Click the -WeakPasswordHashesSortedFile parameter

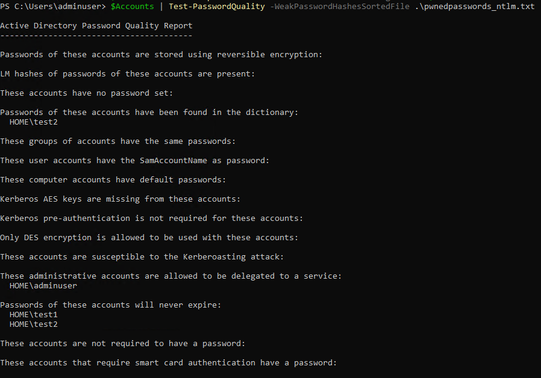(340, 6)
